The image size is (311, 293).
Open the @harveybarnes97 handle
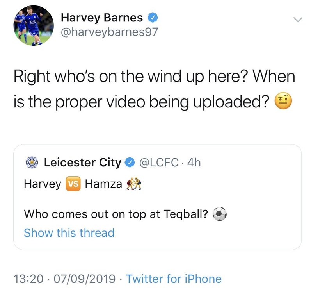click(109, 32)
